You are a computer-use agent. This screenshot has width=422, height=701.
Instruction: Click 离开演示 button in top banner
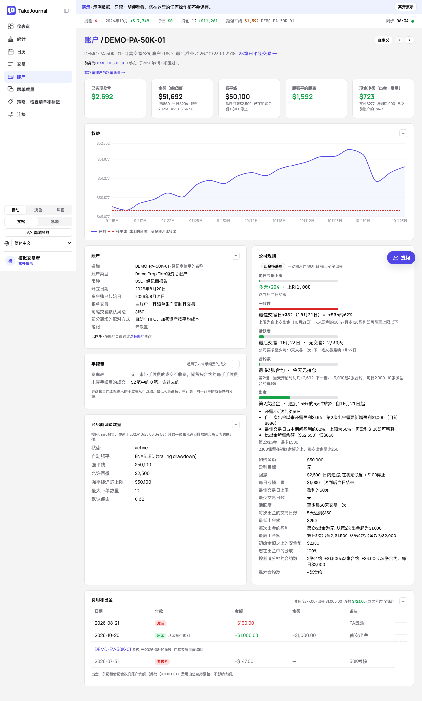pyautogui.click(x=406, y=7)
